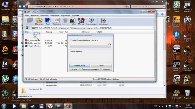
Task: Click the Explorer folder taskbar icon
Action: [24, 106]
